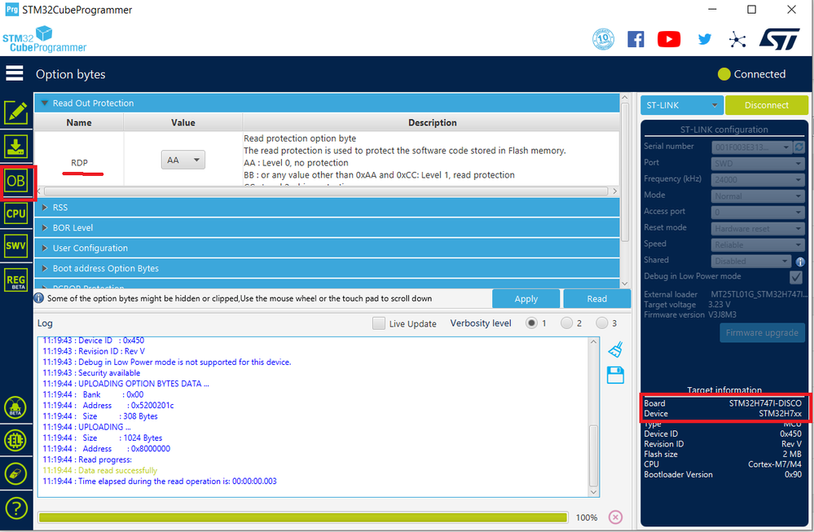Click the green progress bar

pos(303,517)
